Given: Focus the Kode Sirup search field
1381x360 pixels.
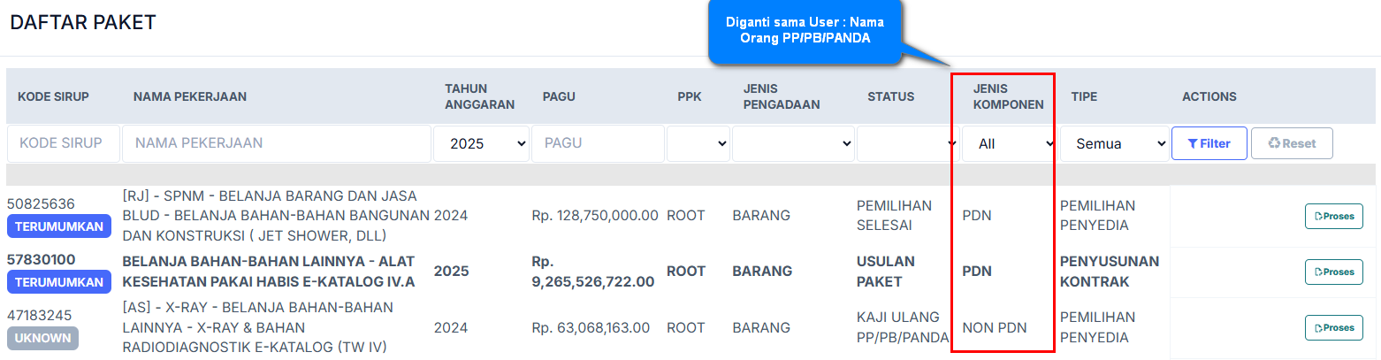Looking at the screenshot, I should 64,143.
